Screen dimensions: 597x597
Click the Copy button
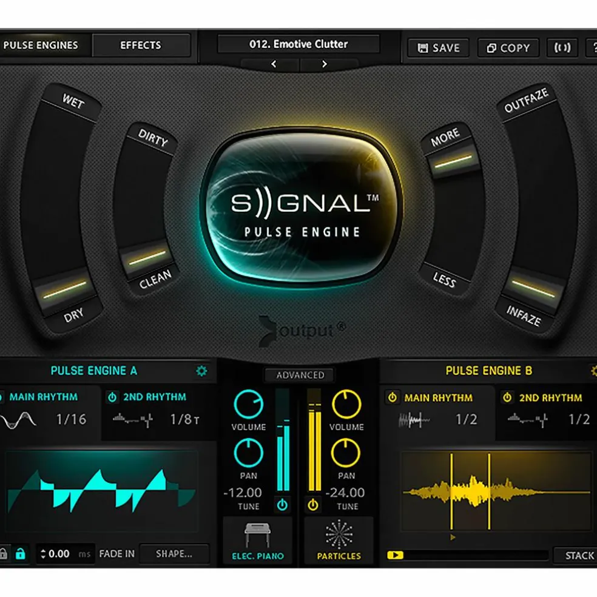click(x=508, y=48)
